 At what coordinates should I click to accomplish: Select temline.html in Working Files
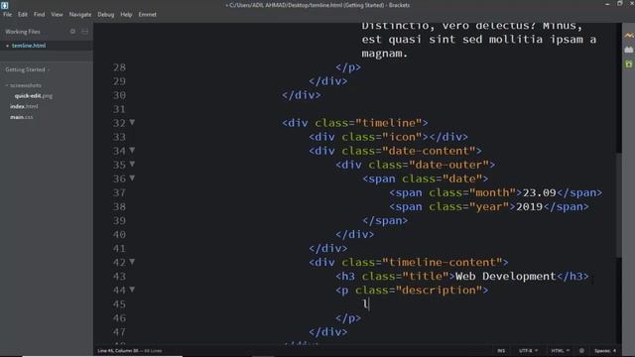coord(29,46)
